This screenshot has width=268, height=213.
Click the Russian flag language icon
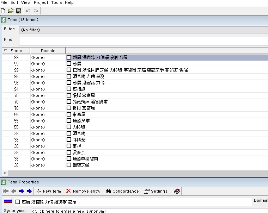[x=8, y=201]
